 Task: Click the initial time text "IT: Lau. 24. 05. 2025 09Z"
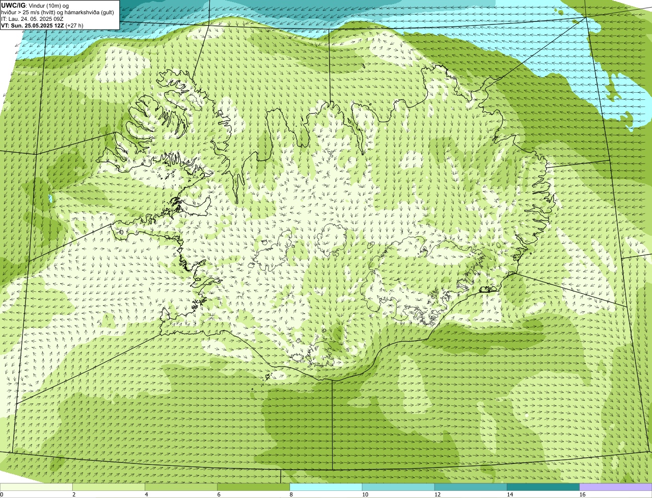[33, 19]
